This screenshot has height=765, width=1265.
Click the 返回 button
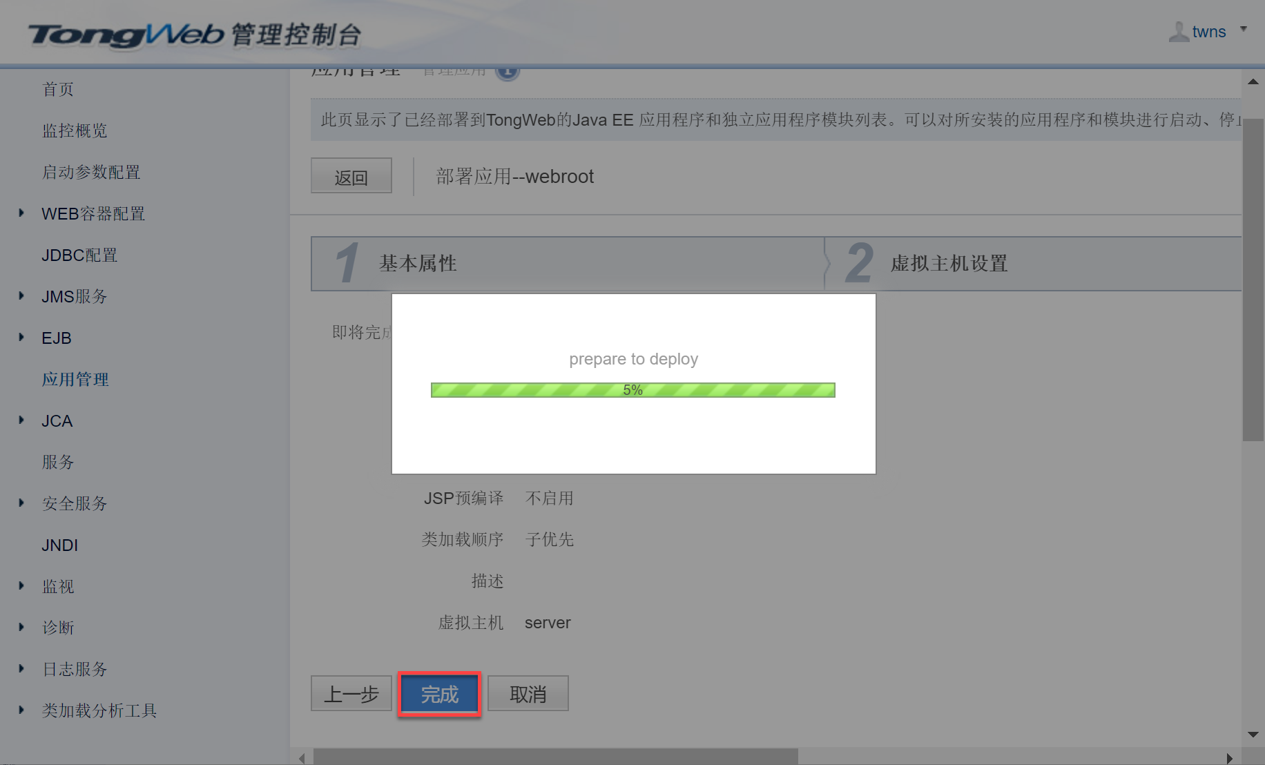(x=351, y=176)
